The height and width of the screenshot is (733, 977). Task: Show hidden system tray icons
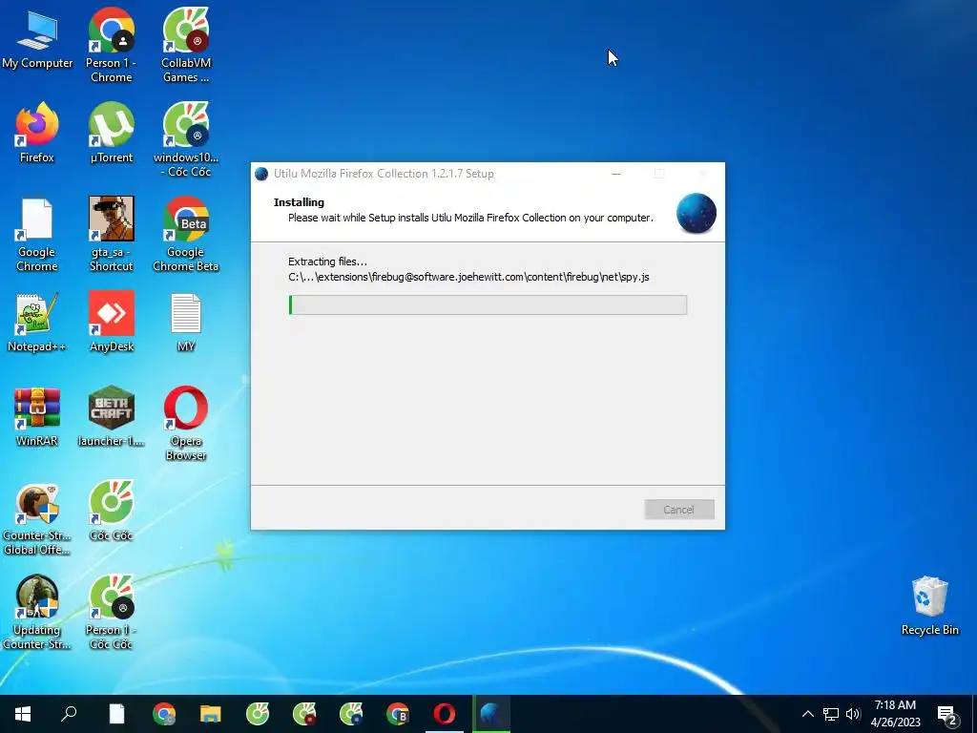[x=807, y=714]
